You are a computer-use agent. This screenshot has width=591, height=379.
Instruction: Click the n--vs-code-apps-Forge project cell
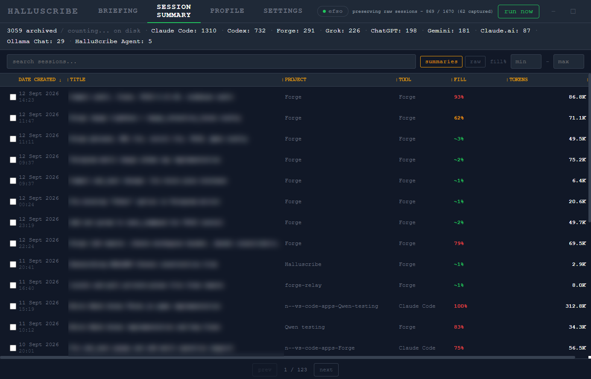[320, 348]
